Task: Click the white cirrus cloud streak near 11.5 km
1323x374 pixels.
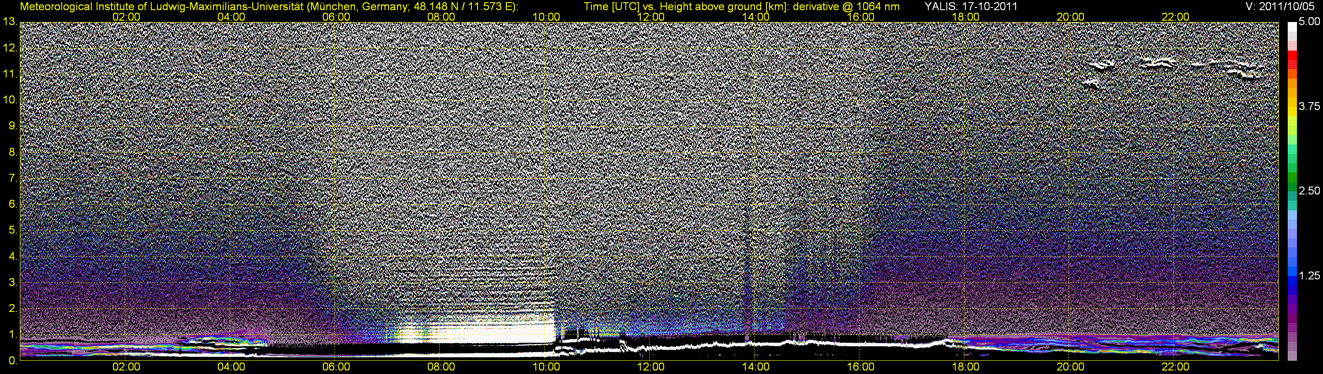Action: point(1157,63)
